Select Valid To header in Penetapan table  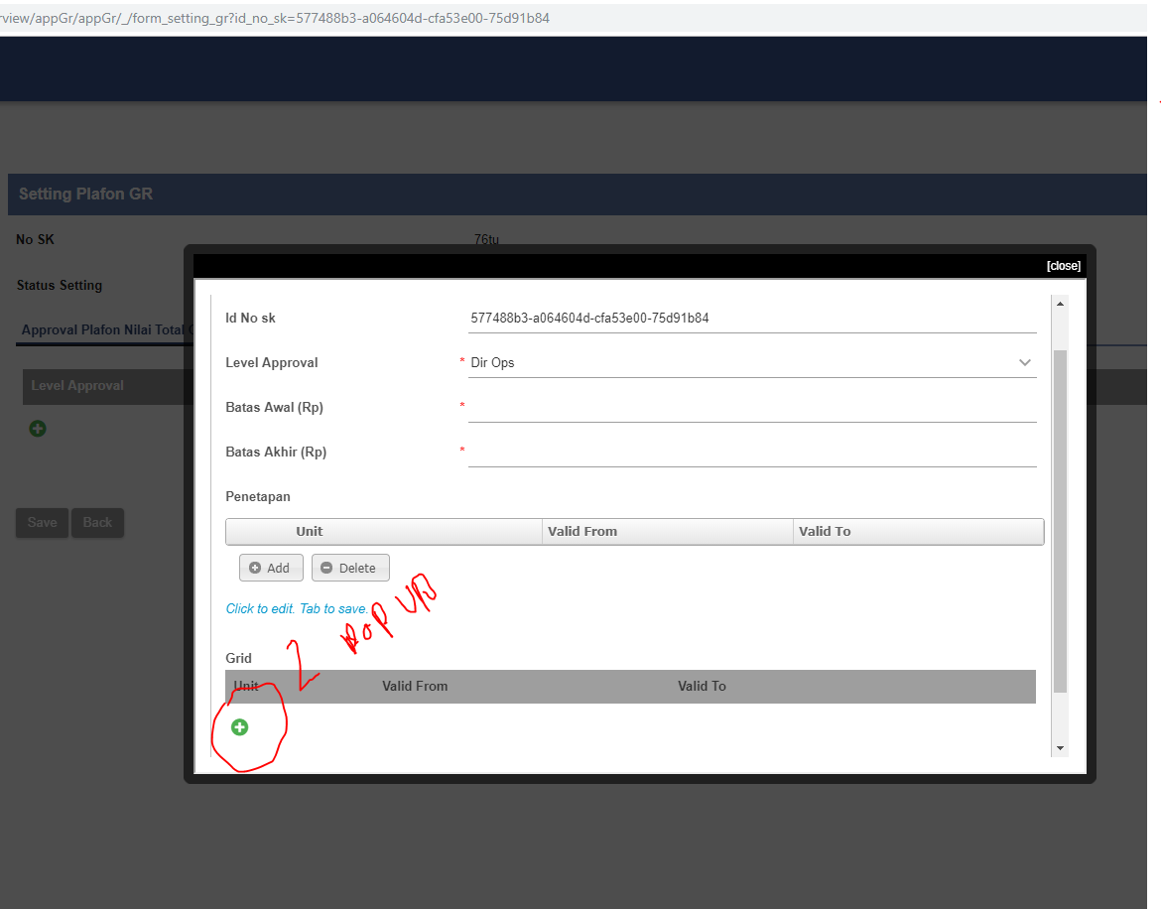coord(825,532)
